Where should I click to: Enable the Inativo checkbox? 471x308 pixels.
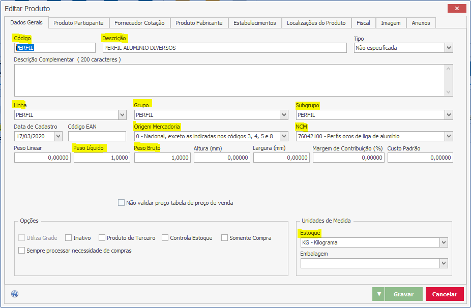point(69,238)
